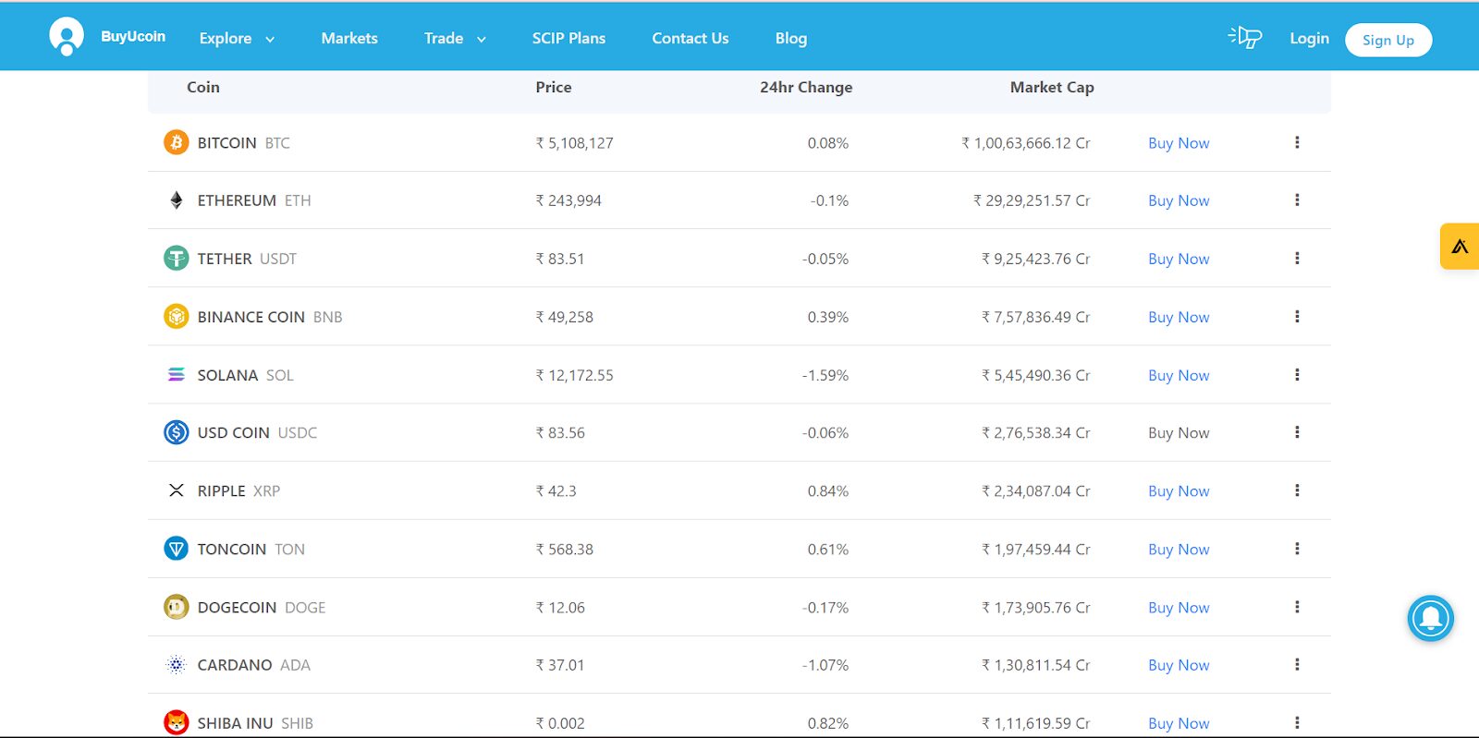
Task: Click Buy Now for USD Coin
Action: pyautogui.click(x=1179, y=432)
